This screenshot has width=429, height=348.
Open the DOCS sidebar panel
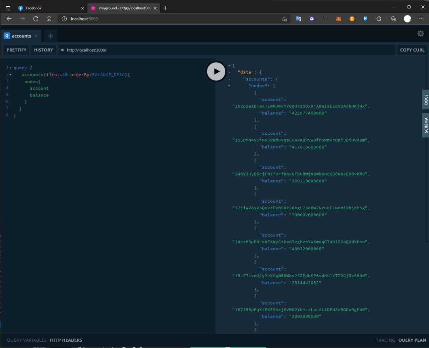click(x=425, y=100)
